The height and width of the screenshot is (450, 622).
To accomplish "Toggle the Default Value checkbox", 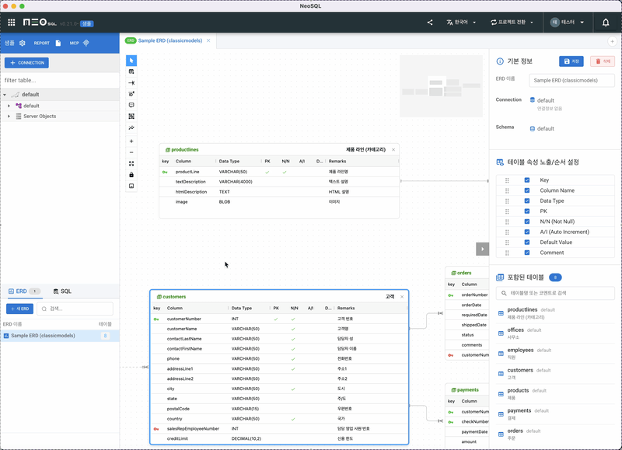I will [x=526, y=242].
